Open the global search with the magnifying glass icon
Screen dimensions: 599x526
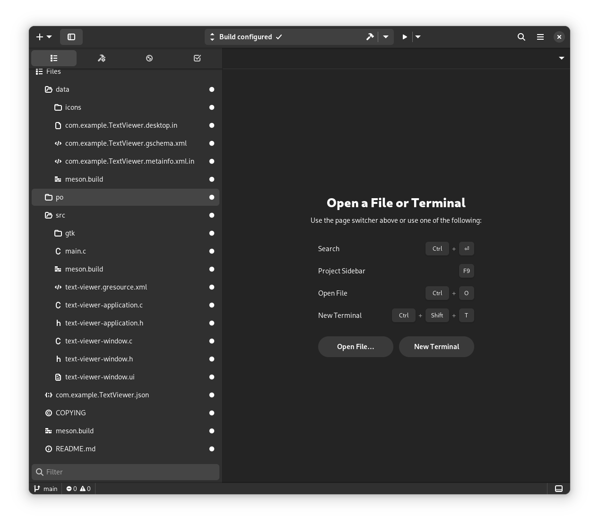(x=521, y=36)
